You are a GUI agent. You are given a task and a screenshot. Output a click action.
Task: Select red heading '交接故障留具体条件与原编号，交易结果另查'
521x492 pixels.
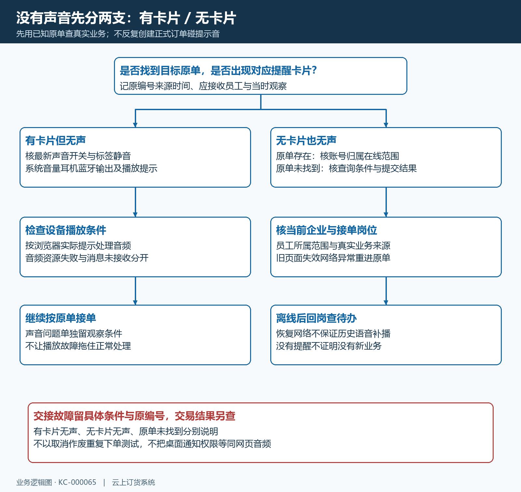pyautogui.click(x=134, y=416)
